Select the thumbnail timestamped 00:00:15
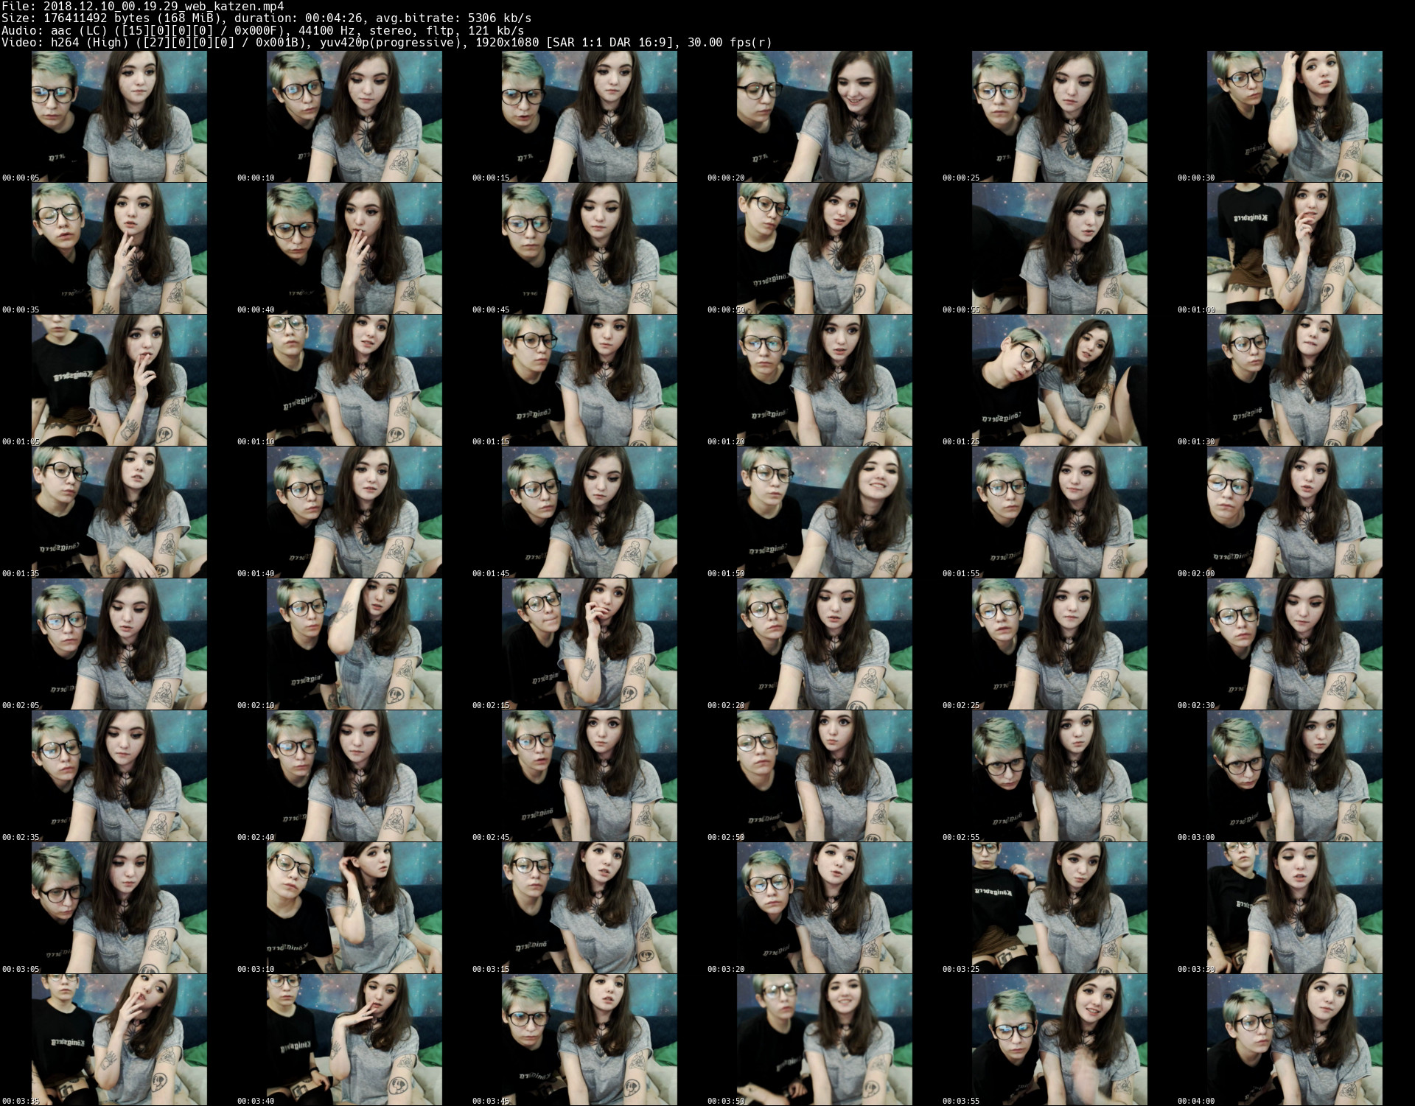Screen dimensions: 1415x1106 [x=590, y=116]
